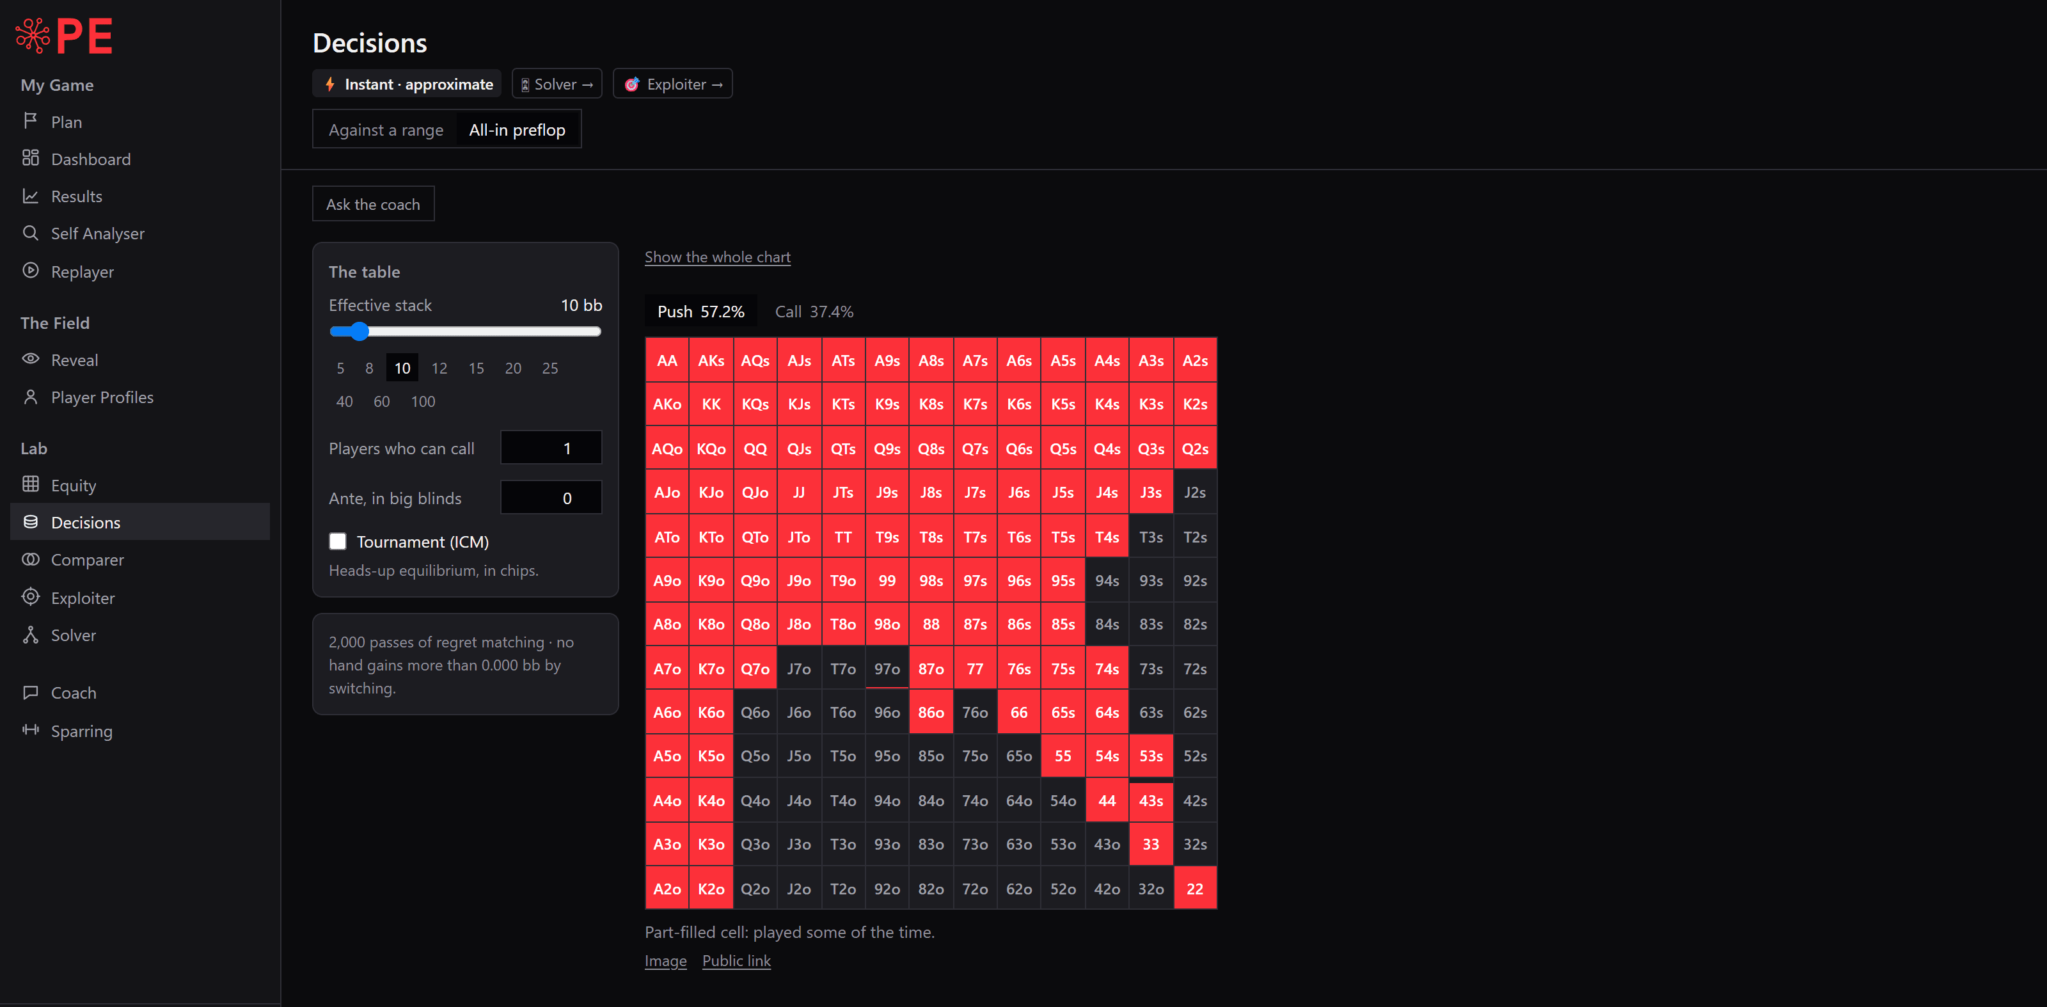Image resolution: width=2047 pixels, height=1007 pixels.
Task: Switch to Against a range tab
Action: tap(385, 129)
